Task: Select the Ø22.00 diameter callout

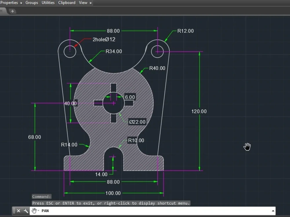Action: click(137, 122)
